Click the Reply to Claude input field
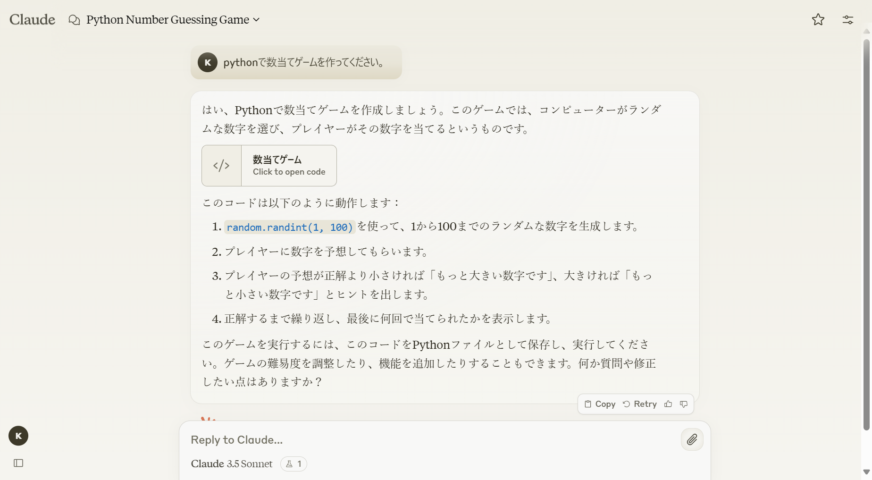 pos(330,439)
